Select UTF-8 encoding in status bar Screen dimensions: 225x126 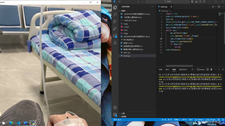[x=184, y=120]
